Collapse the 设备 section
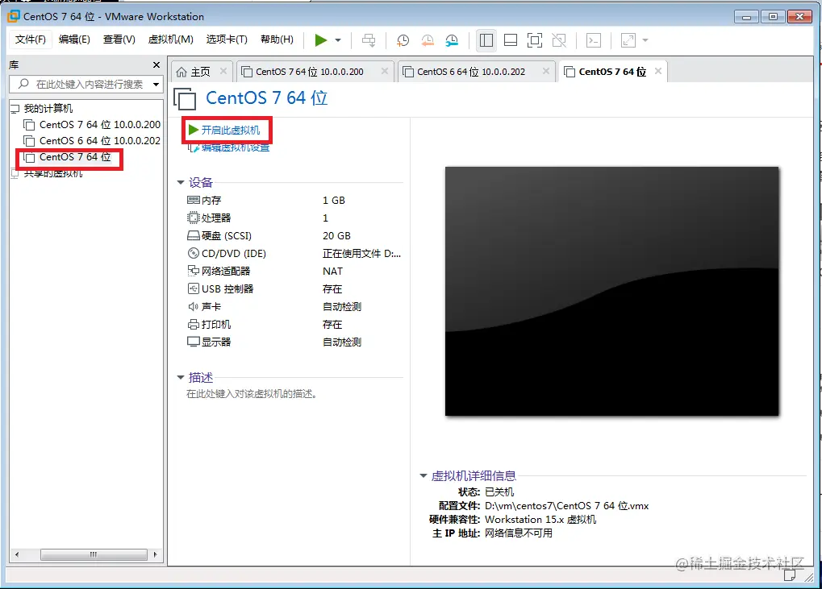This screenshot has height=589, width=822. pyautogui.click(x=181, y=183)
